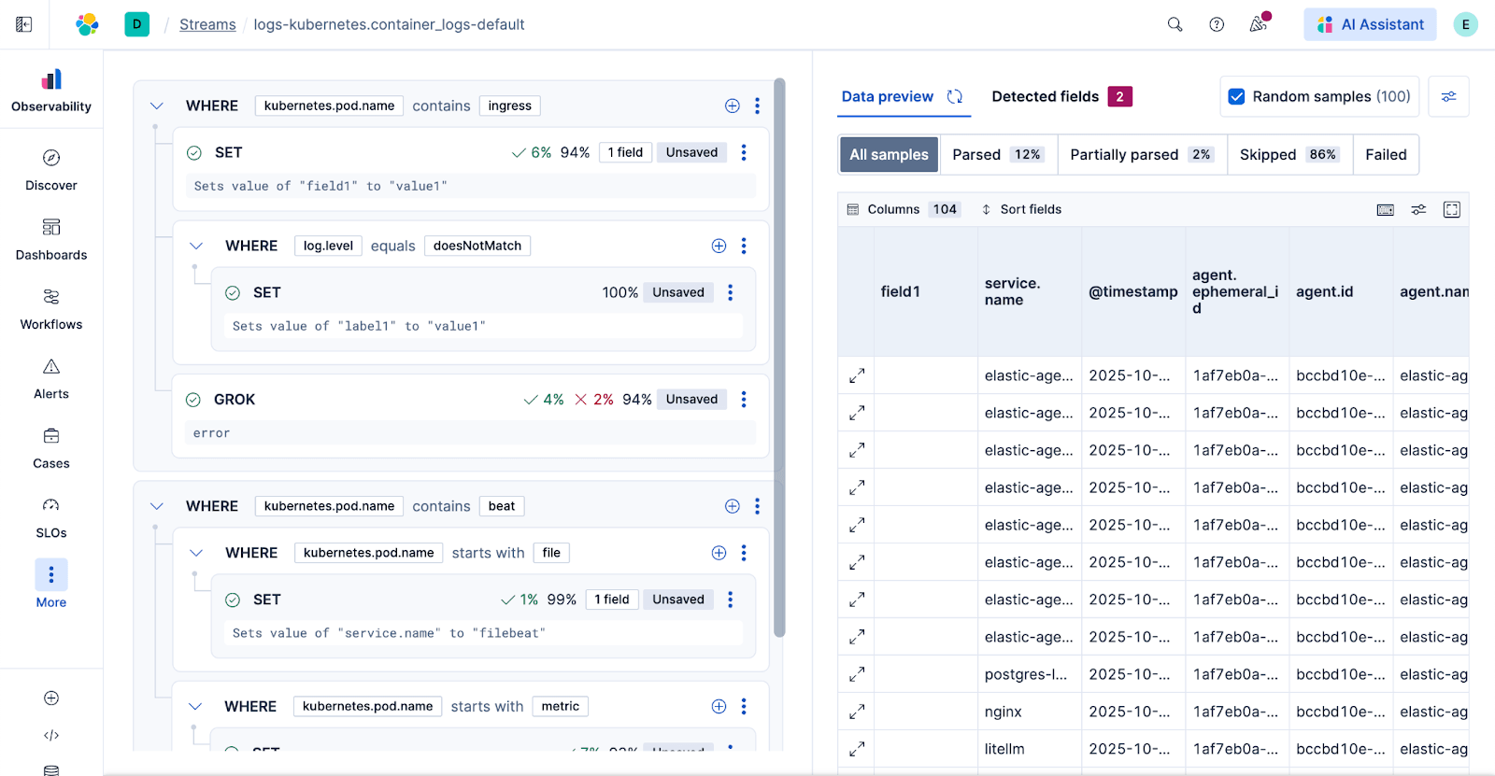Select the Parsed 12% filter

[997, 155]
